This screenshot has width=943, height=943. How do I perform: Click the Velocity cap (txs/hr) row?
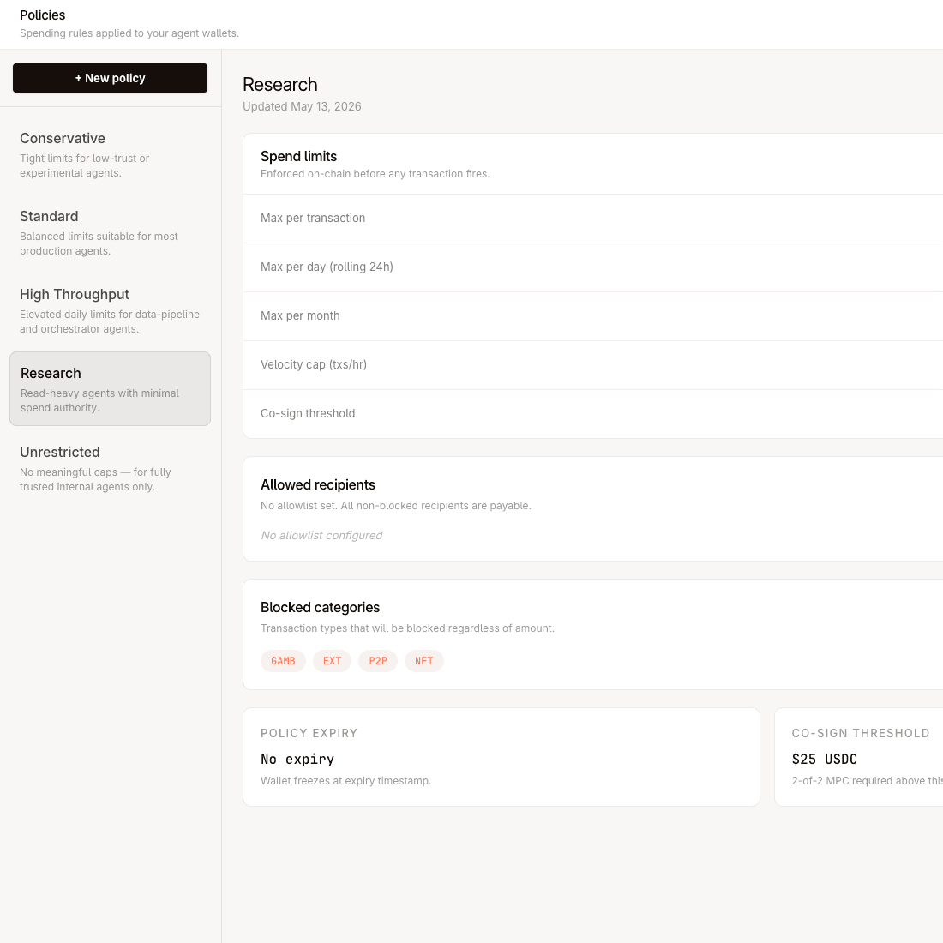(593, 364)
